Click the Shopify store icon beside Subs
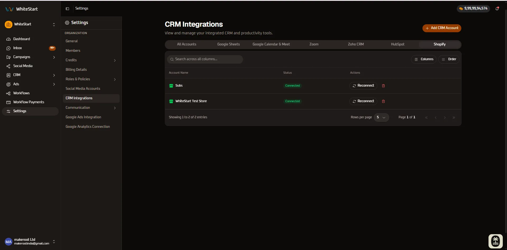Viewport: 507px width, 250px height. 171,86
